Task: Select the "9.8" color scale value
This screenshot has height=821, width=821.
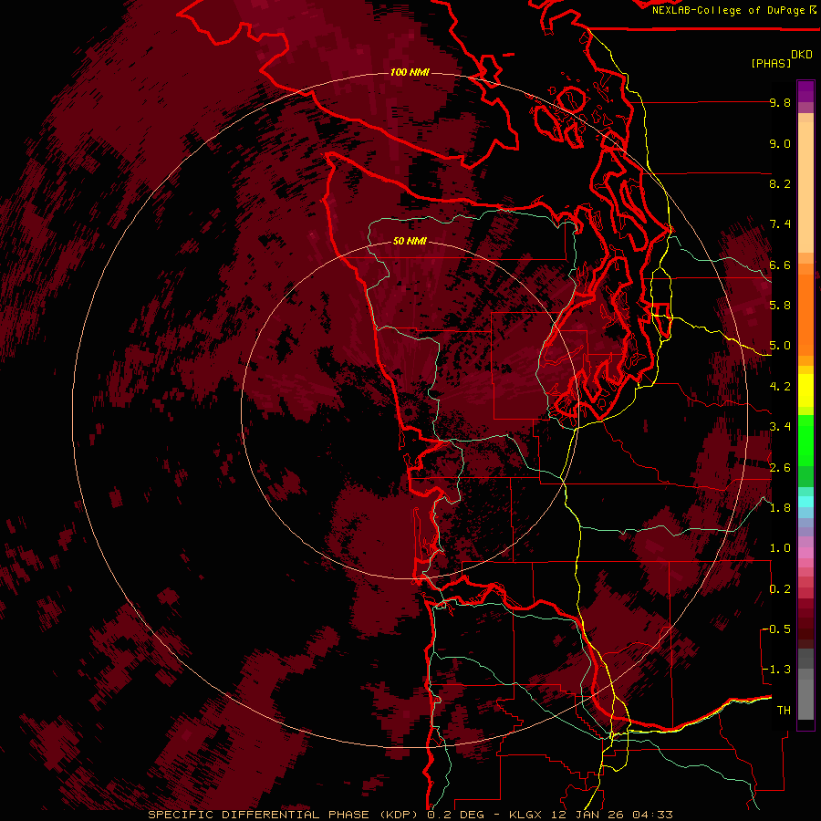Action: tap(780, 103)
